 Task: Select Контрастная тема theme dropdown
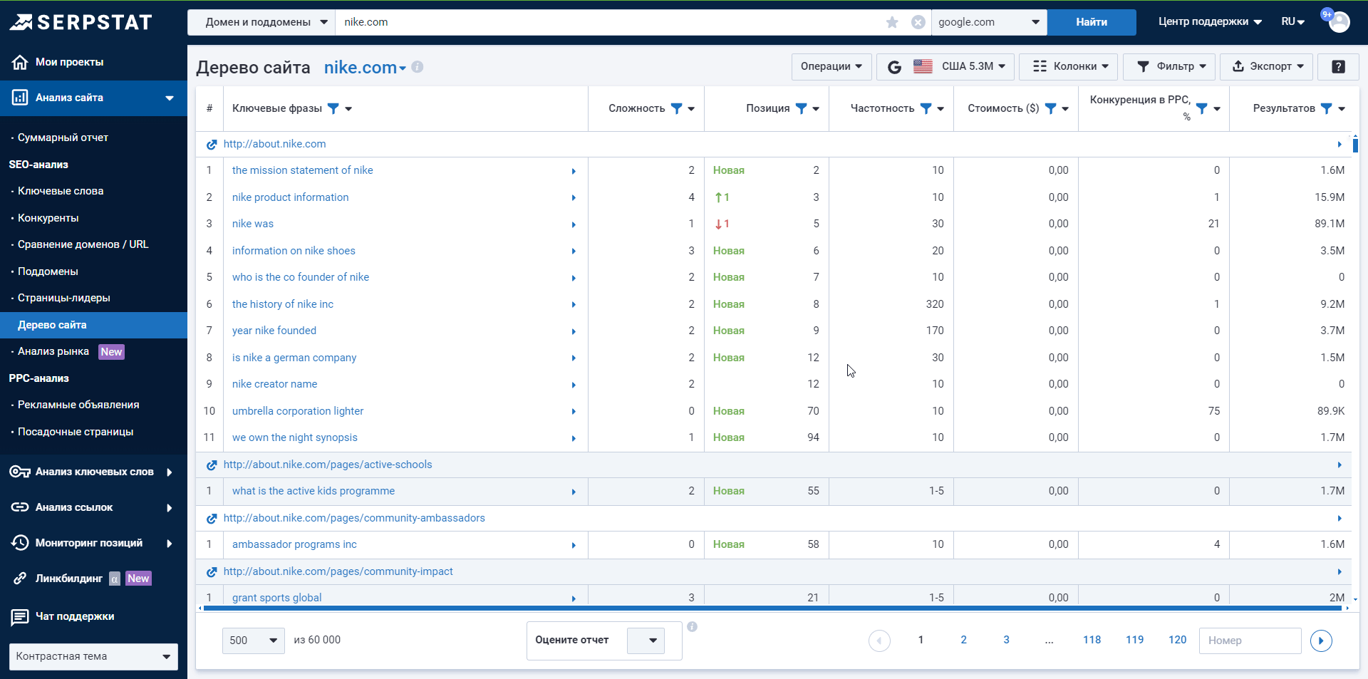point(93,656)
